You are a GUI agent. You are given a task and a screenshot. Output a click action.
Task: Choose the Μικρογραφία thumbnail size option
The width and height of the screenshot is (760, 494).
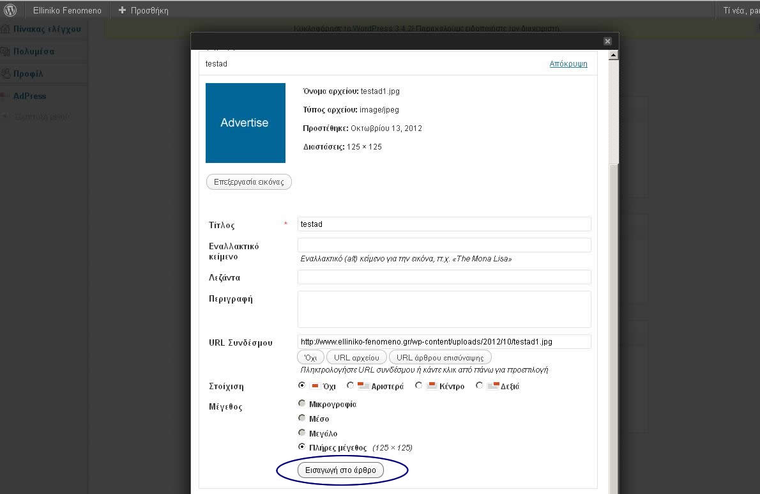301,403
